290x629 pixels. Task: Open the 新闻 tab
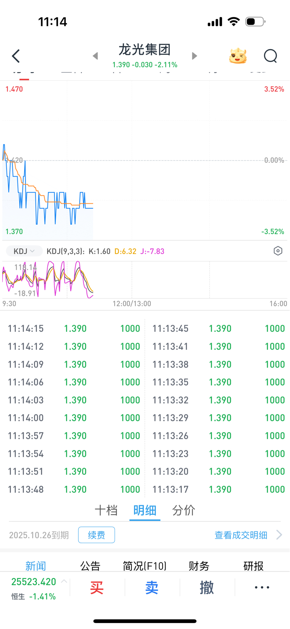[x=36, y=566]
